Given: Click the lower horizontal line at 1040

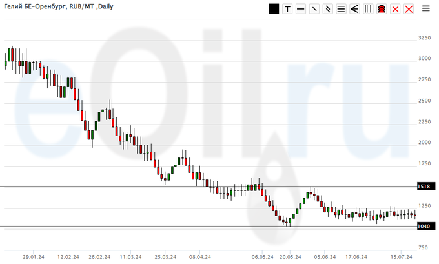Looking at the screenshot, I should click(x=194, y=227).
